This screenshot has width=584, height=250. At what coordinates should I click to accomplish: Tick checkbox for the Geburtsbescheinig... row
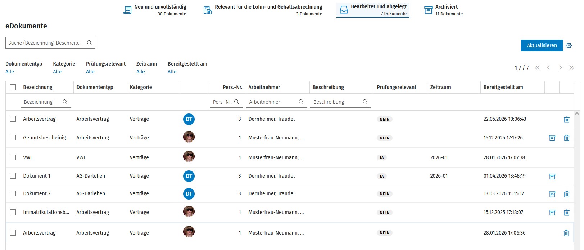point(13,138)
